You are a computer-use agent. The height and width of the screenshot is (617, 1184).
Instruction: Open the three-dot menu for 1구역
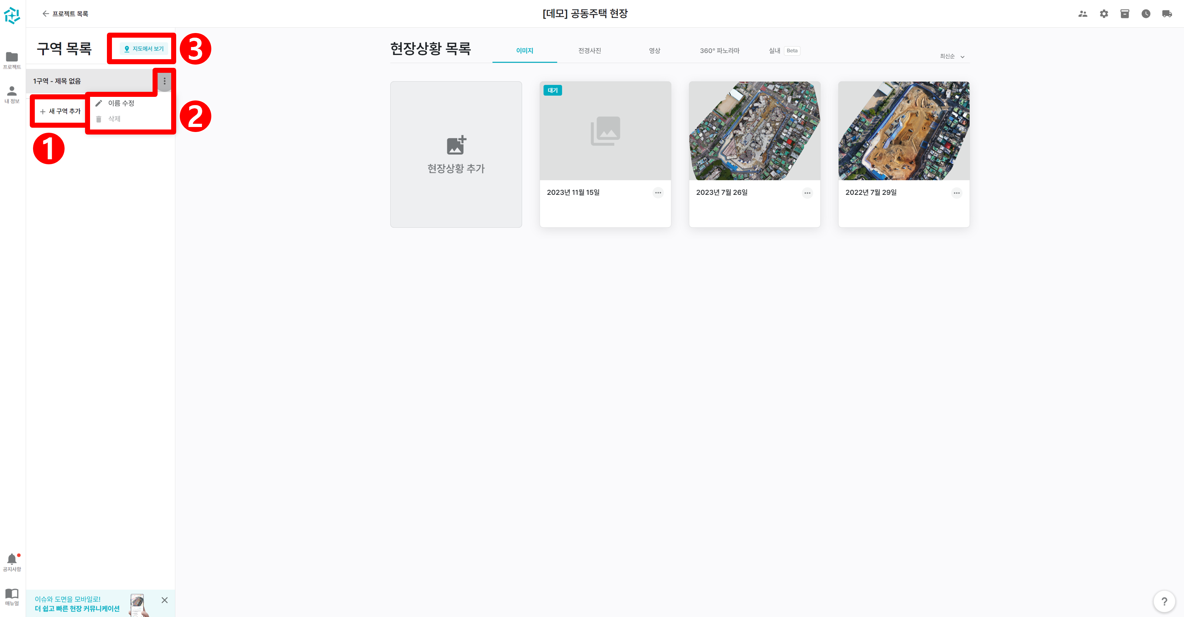coord(164,81)
